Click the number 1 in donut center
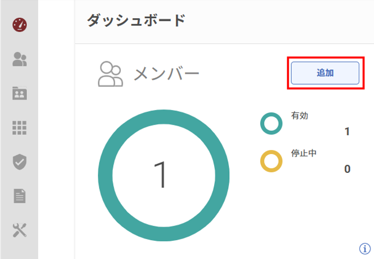The width and height of the screenshot is (374, 259). click(161, 175)
